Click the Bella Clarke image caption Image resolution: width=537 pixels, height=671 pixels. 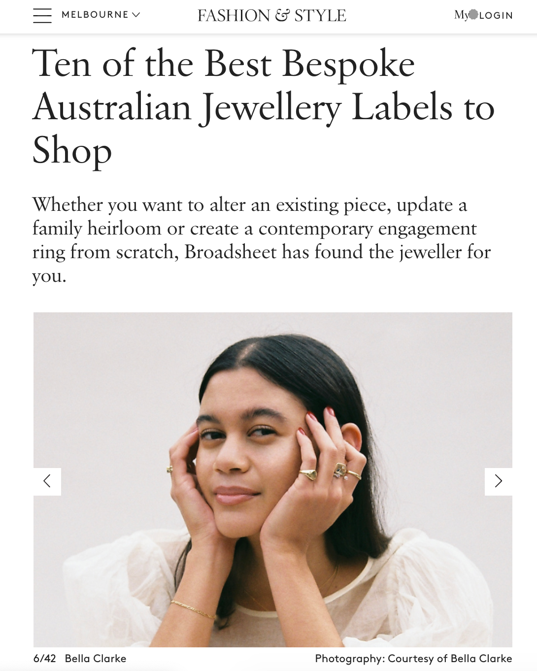[x=96, y=659]
